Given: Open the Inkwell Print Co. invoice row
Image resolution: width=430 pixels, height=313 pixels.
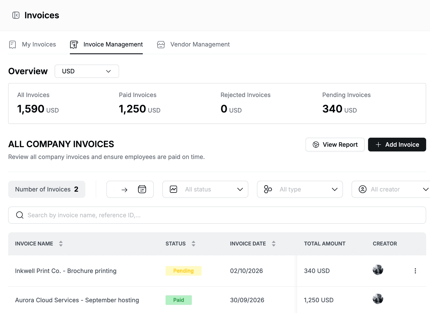Looking at the screenshot, I should click(x=217, y=271).
